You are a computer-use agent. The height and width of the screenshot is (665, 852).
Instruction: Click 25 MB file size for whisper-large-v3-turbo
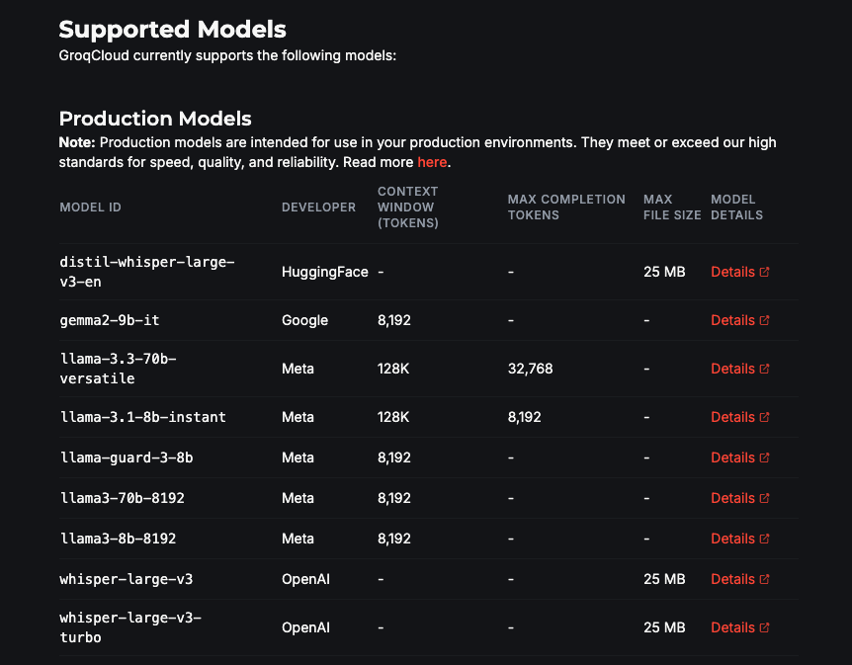[664, 627]
